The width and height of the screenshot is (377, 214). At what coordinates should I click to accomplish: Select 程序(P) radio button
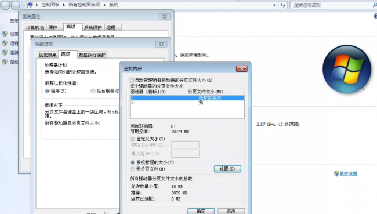point(48,91)
